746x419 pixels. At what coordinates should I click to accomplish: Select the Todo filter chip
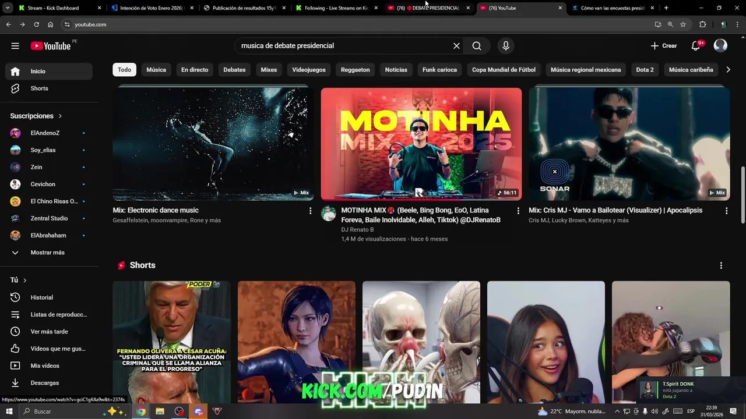[x=125, y=70]
